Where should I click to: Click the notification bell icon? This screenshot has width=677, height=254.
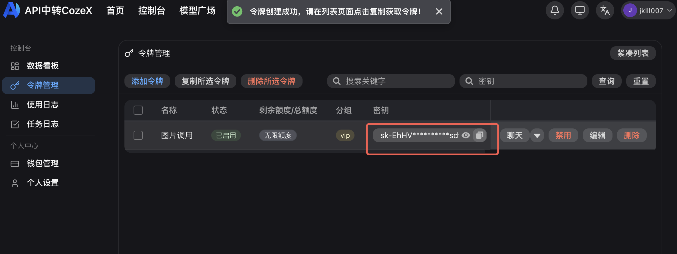point(555,11)
